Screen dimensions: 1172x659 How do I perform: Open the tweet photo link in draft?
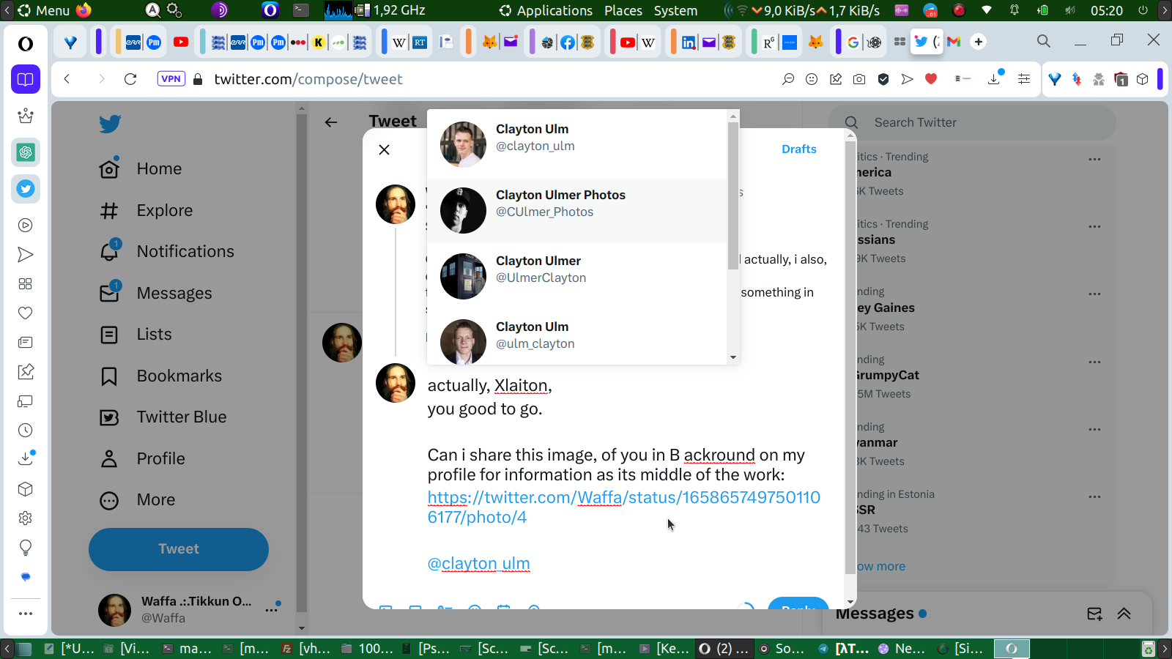point(623,507)
